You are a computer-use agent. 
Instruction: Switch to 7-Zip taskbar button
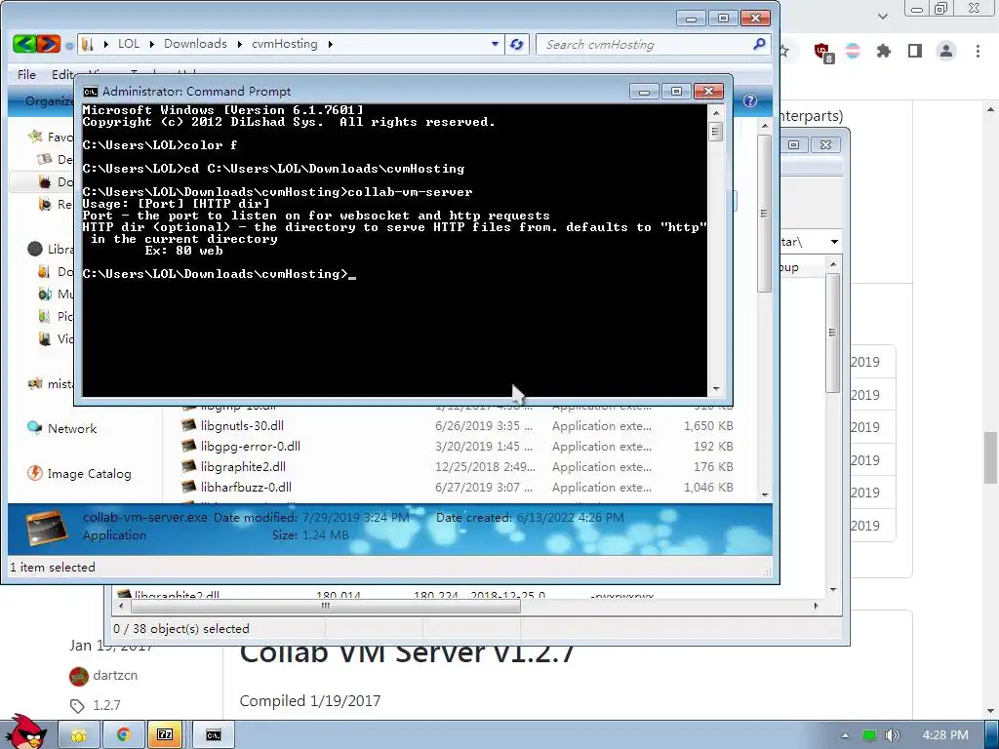click(165, 735)
